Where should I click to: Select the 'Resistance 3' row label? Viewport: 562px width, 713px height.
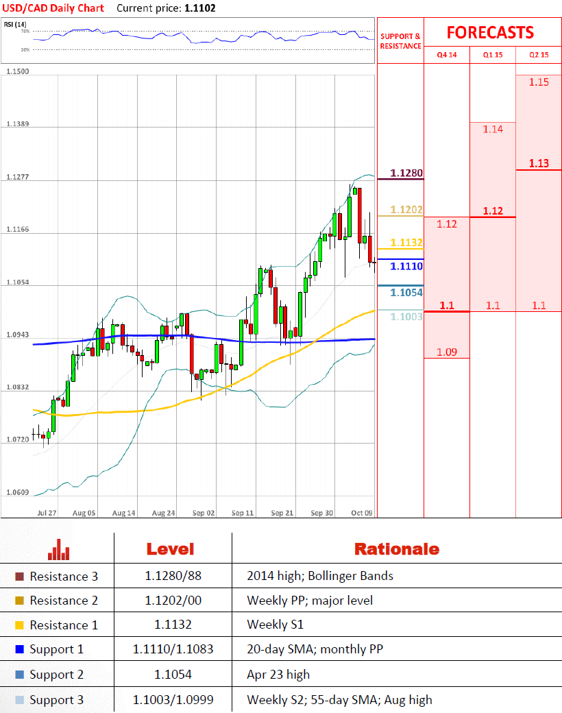pyautogui.click(x=64, y=577)
